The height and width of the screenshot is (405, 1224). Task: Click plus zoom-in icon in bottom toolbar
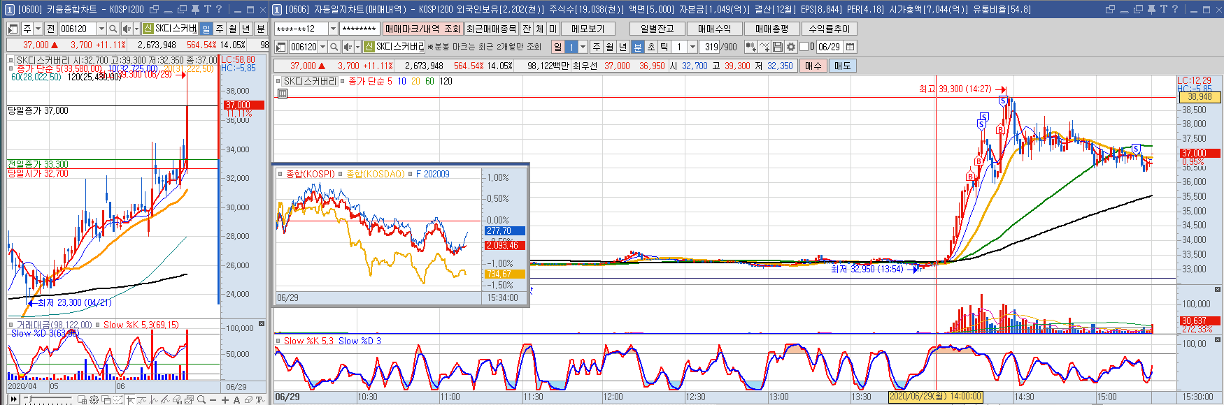[225, 400]
